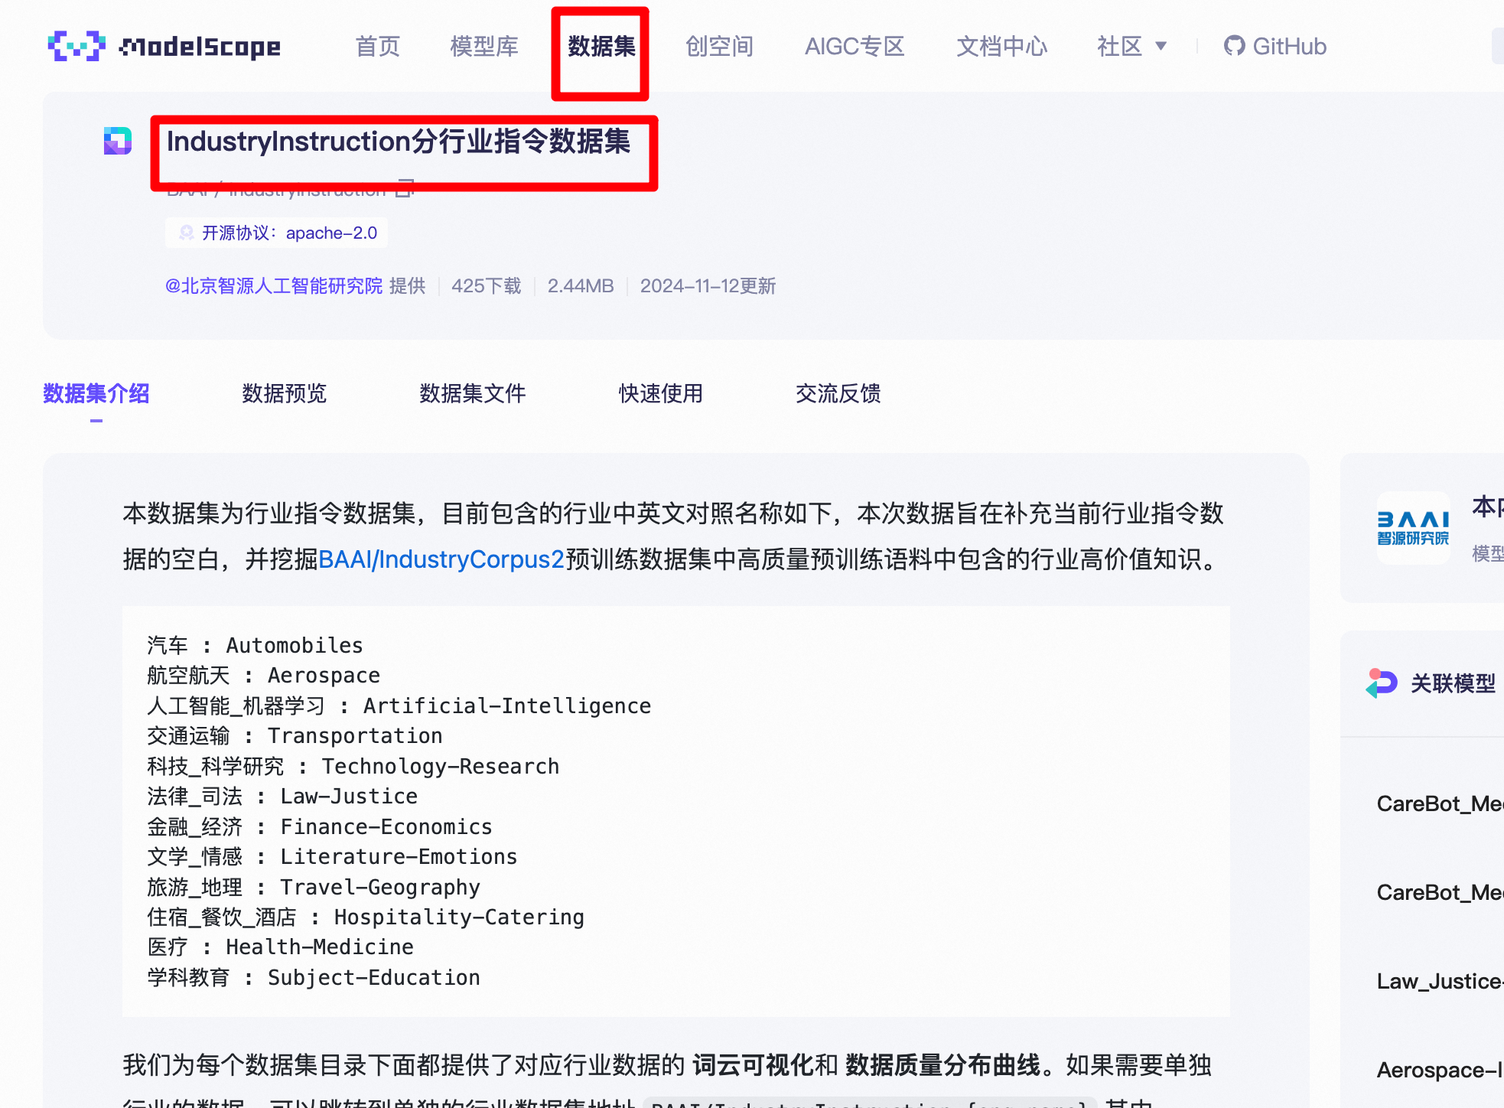Expand the 社区 dropdown arrow

point(1161,46)
